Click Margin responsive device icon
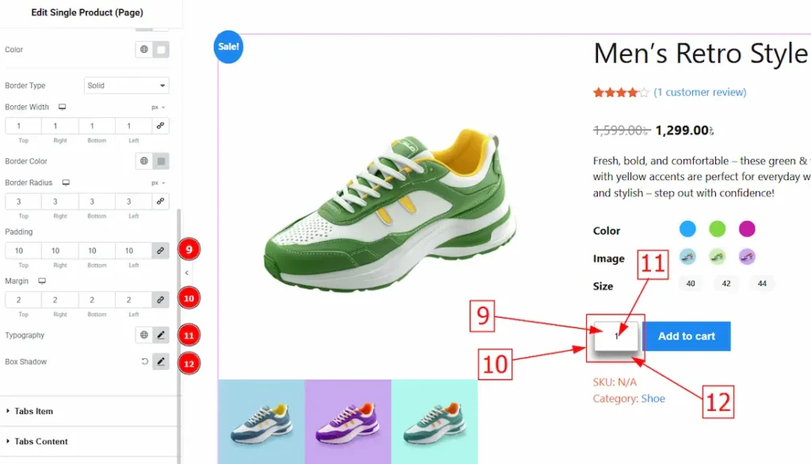 [42, 281]
